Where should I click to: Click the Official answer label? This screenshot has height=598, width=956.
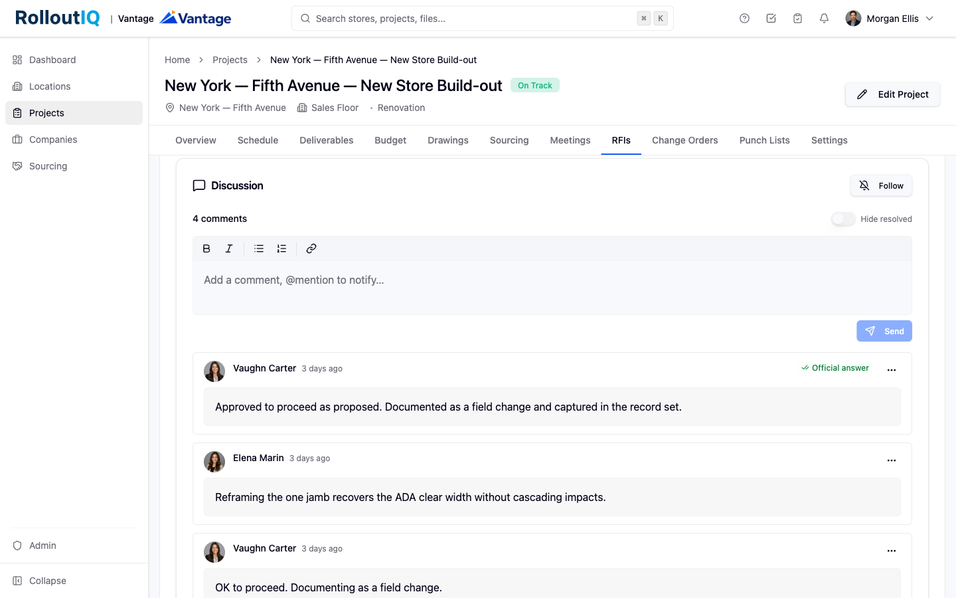[835, 368]
